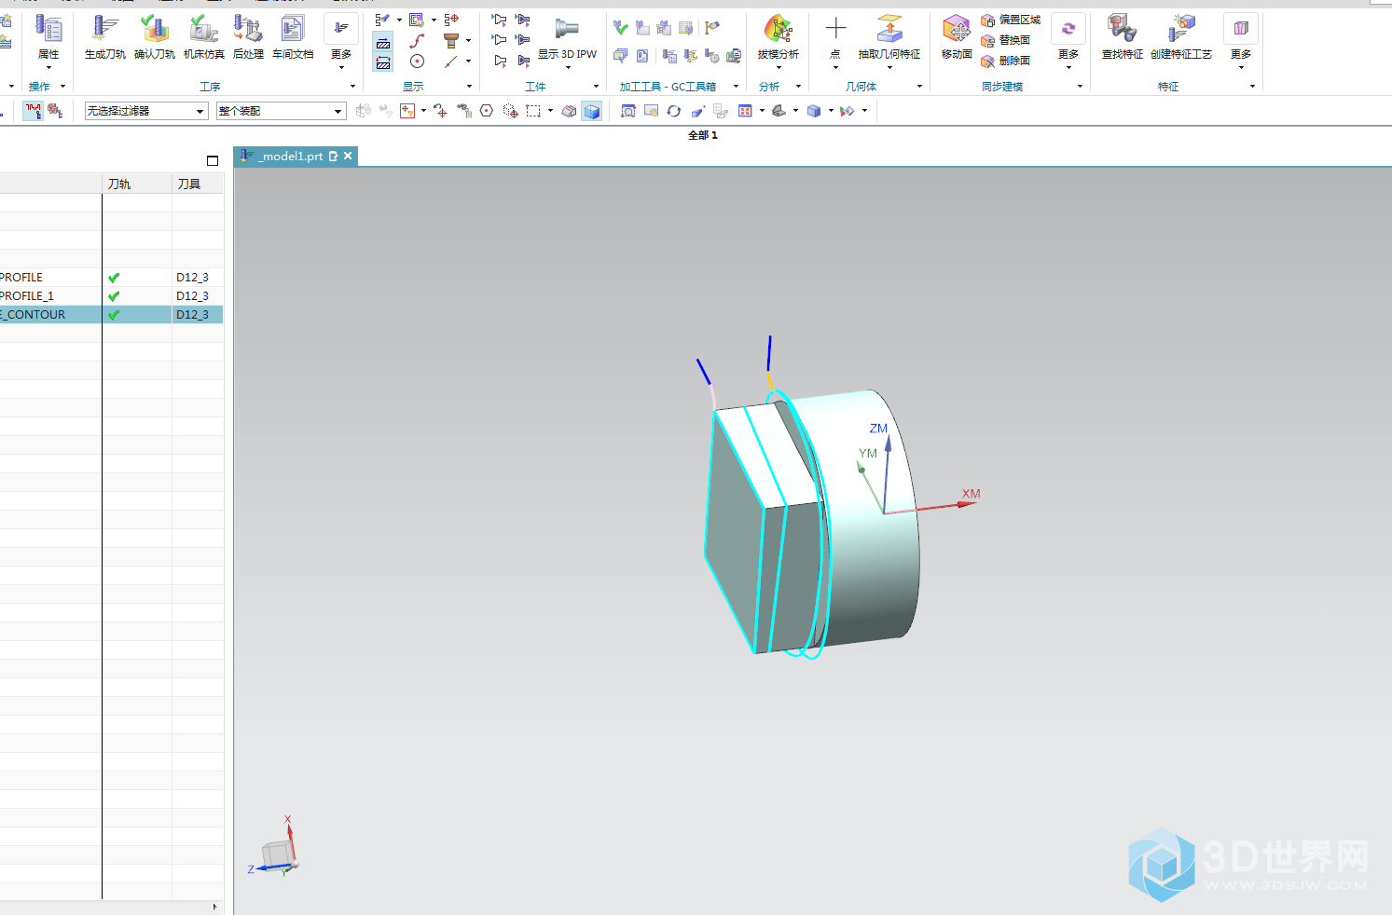Click 创建特征工艺 create feature process
Viewport: 1392px width, 915px height.
[x=1181, y=37]
